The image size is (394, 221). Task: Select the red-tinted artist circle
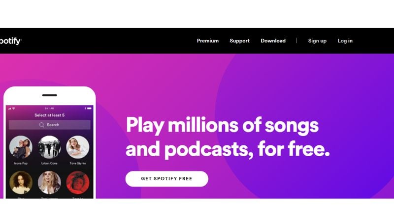pos(78,182)
